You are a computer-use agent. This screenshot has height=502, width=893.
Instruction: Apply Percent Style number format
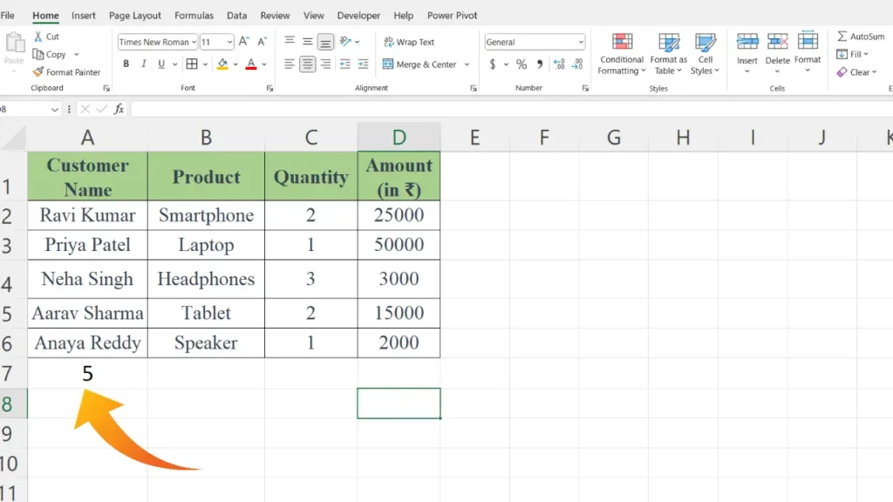(521, 64)
